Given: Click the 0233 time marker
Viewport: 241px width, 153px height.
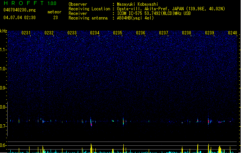Looking at the screenshot, I should click(x=72, y=33).
